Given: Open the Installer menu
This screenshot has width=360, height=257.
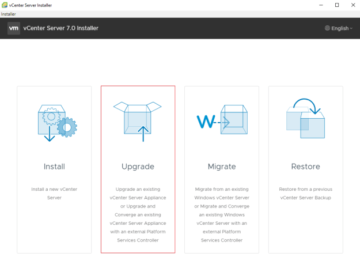Looking at the screenshot, I should (x=8, y=14).
